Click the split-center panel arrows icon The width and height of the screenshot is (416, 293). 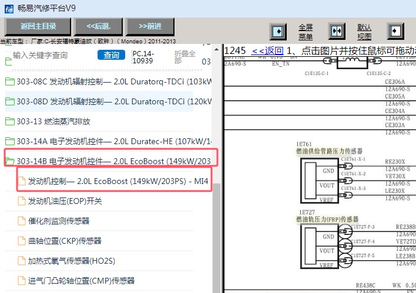pyautogui.click(x=337, y=31)
